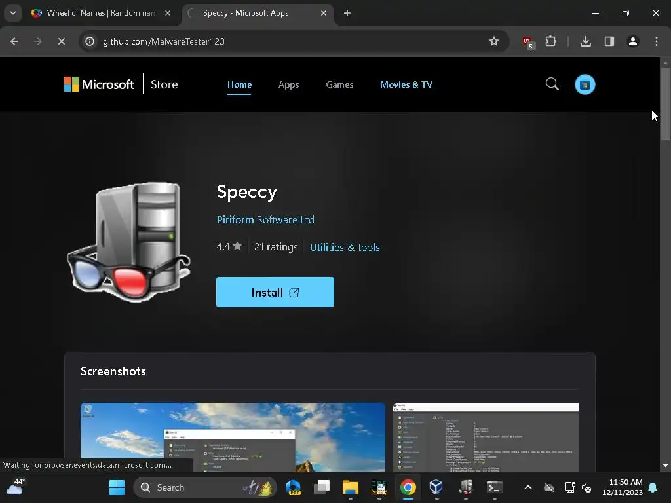671x503 pixels.
Task: Open the Extensions puzzle icon
Action: [x=550, y=41]
